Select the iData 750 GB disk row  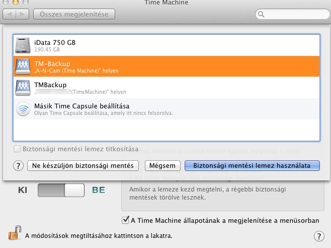pyautogui.click(x=167, y=45)
